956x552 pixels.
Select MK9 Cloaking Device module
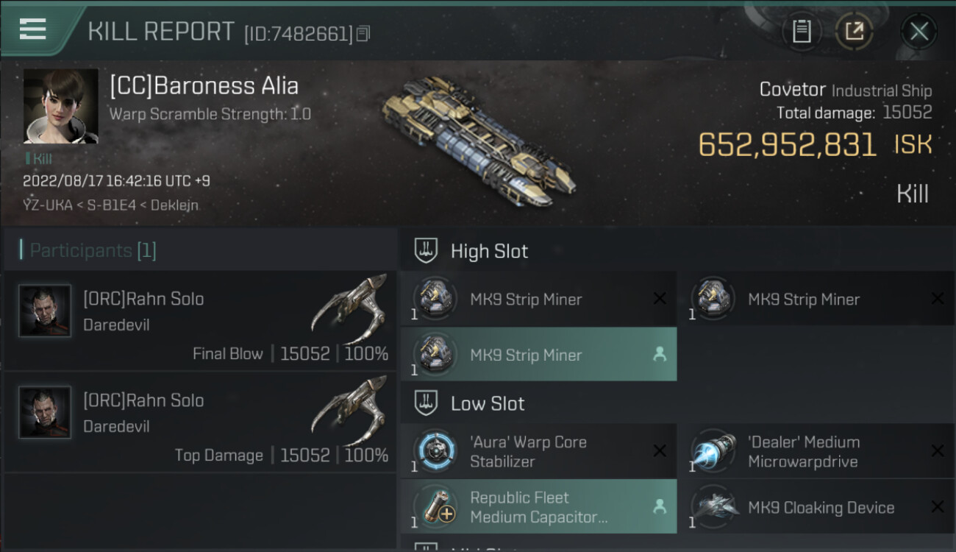(x=817, y=506)
